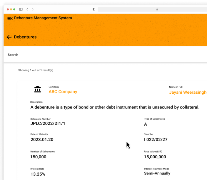The image size is (207, 180).
Task: Click the Number of Debentures label
Action: pos(43,152)
